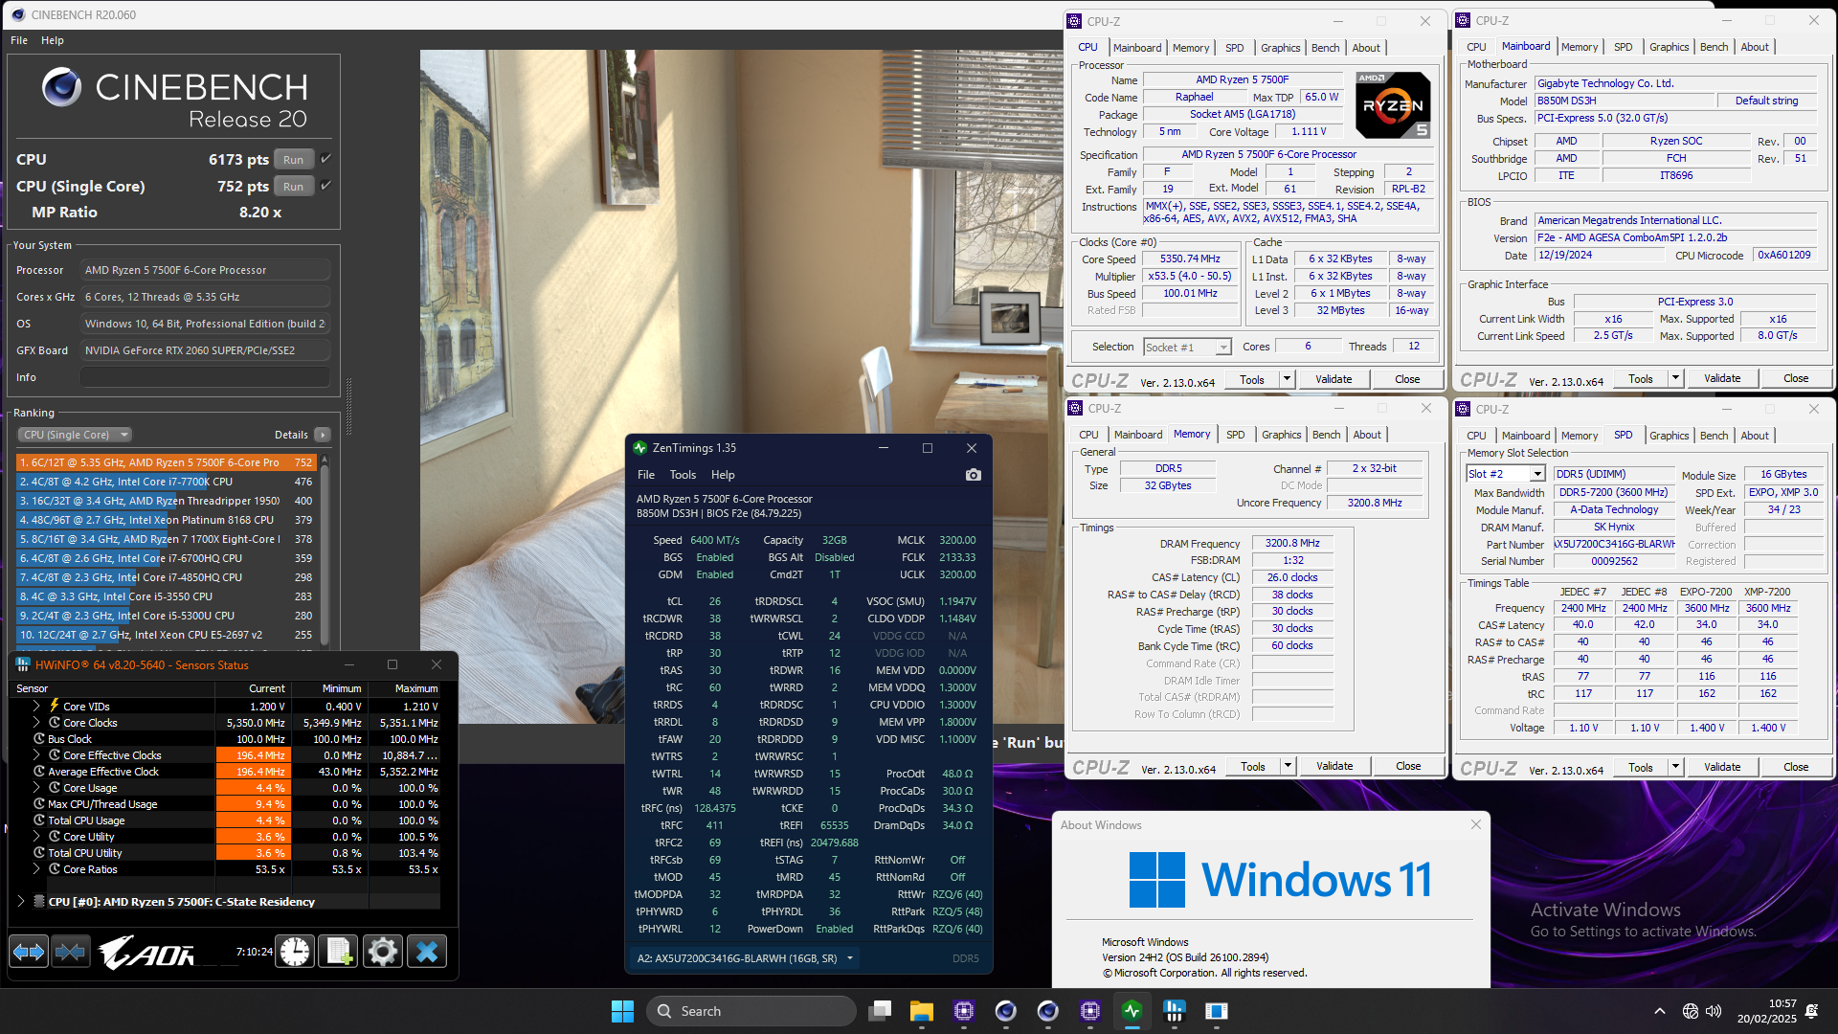Close the About Windows dialog

click(1475, 824)
